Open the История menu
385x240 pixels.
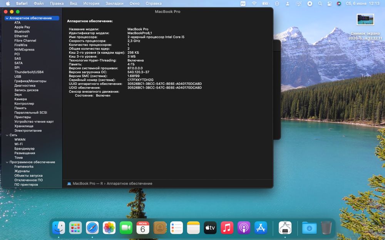click(x=91, y=3)
